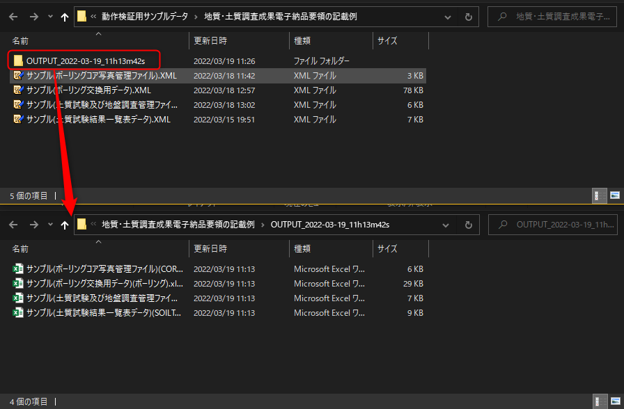Viewport: 624px width, 409px height.
Task: Sort by サイズ column in lower window
Action: tap(387, 248)
